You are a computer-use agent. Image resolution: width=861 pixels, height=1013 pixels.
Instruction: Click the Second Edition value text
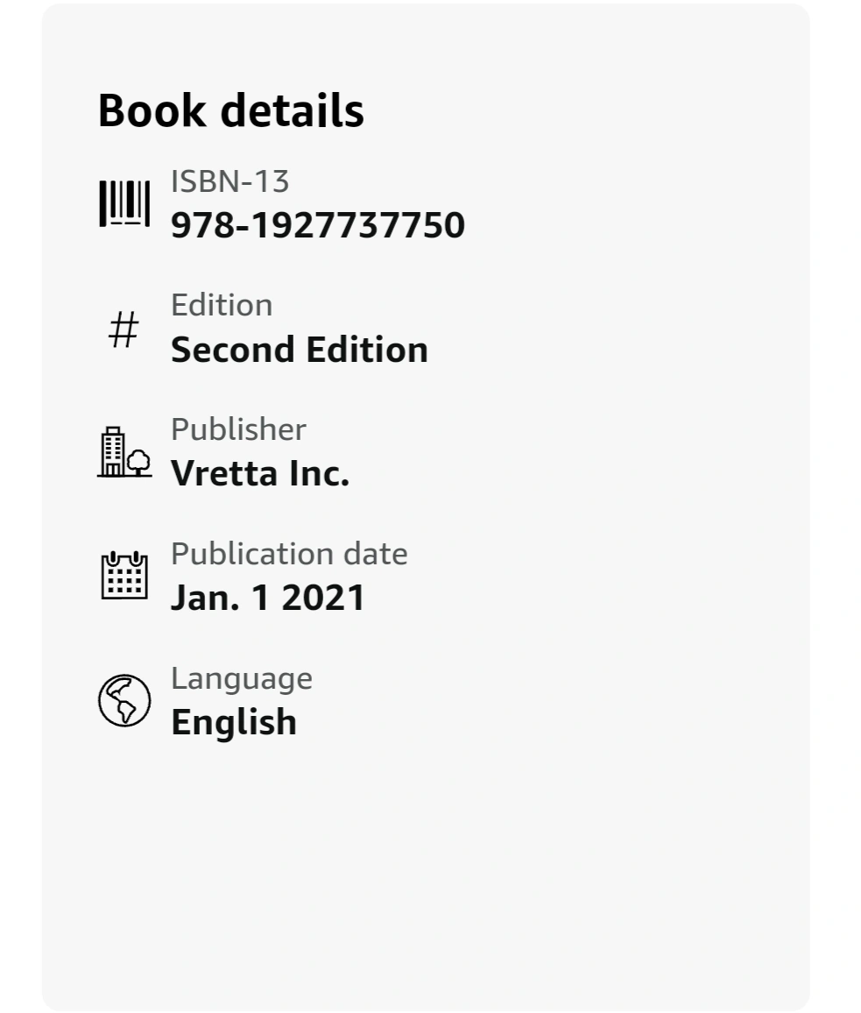pyautogui.click(x=299, y=350)
